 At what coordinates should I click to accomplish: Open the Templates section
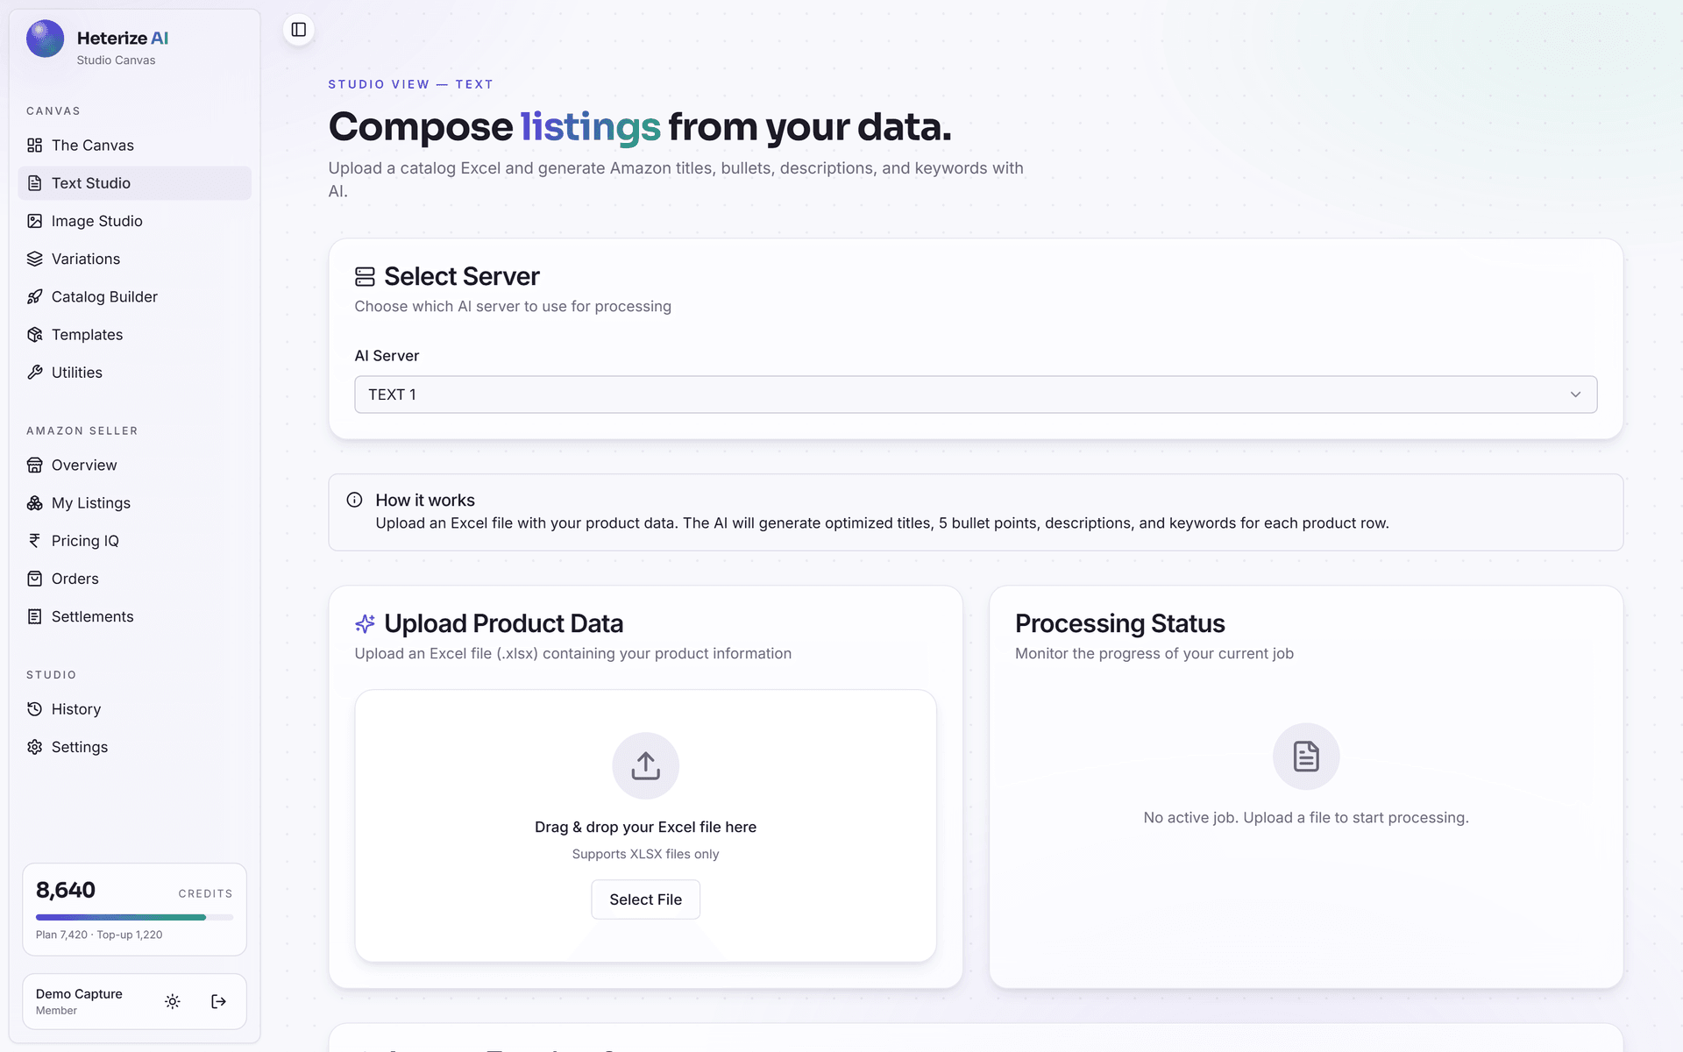coord(134,335)
